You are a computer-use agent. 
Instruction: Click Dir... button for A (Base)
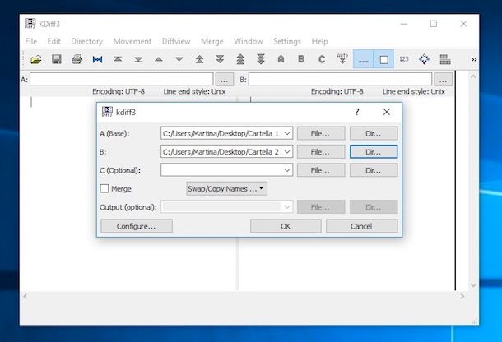[x=374, y=133]
